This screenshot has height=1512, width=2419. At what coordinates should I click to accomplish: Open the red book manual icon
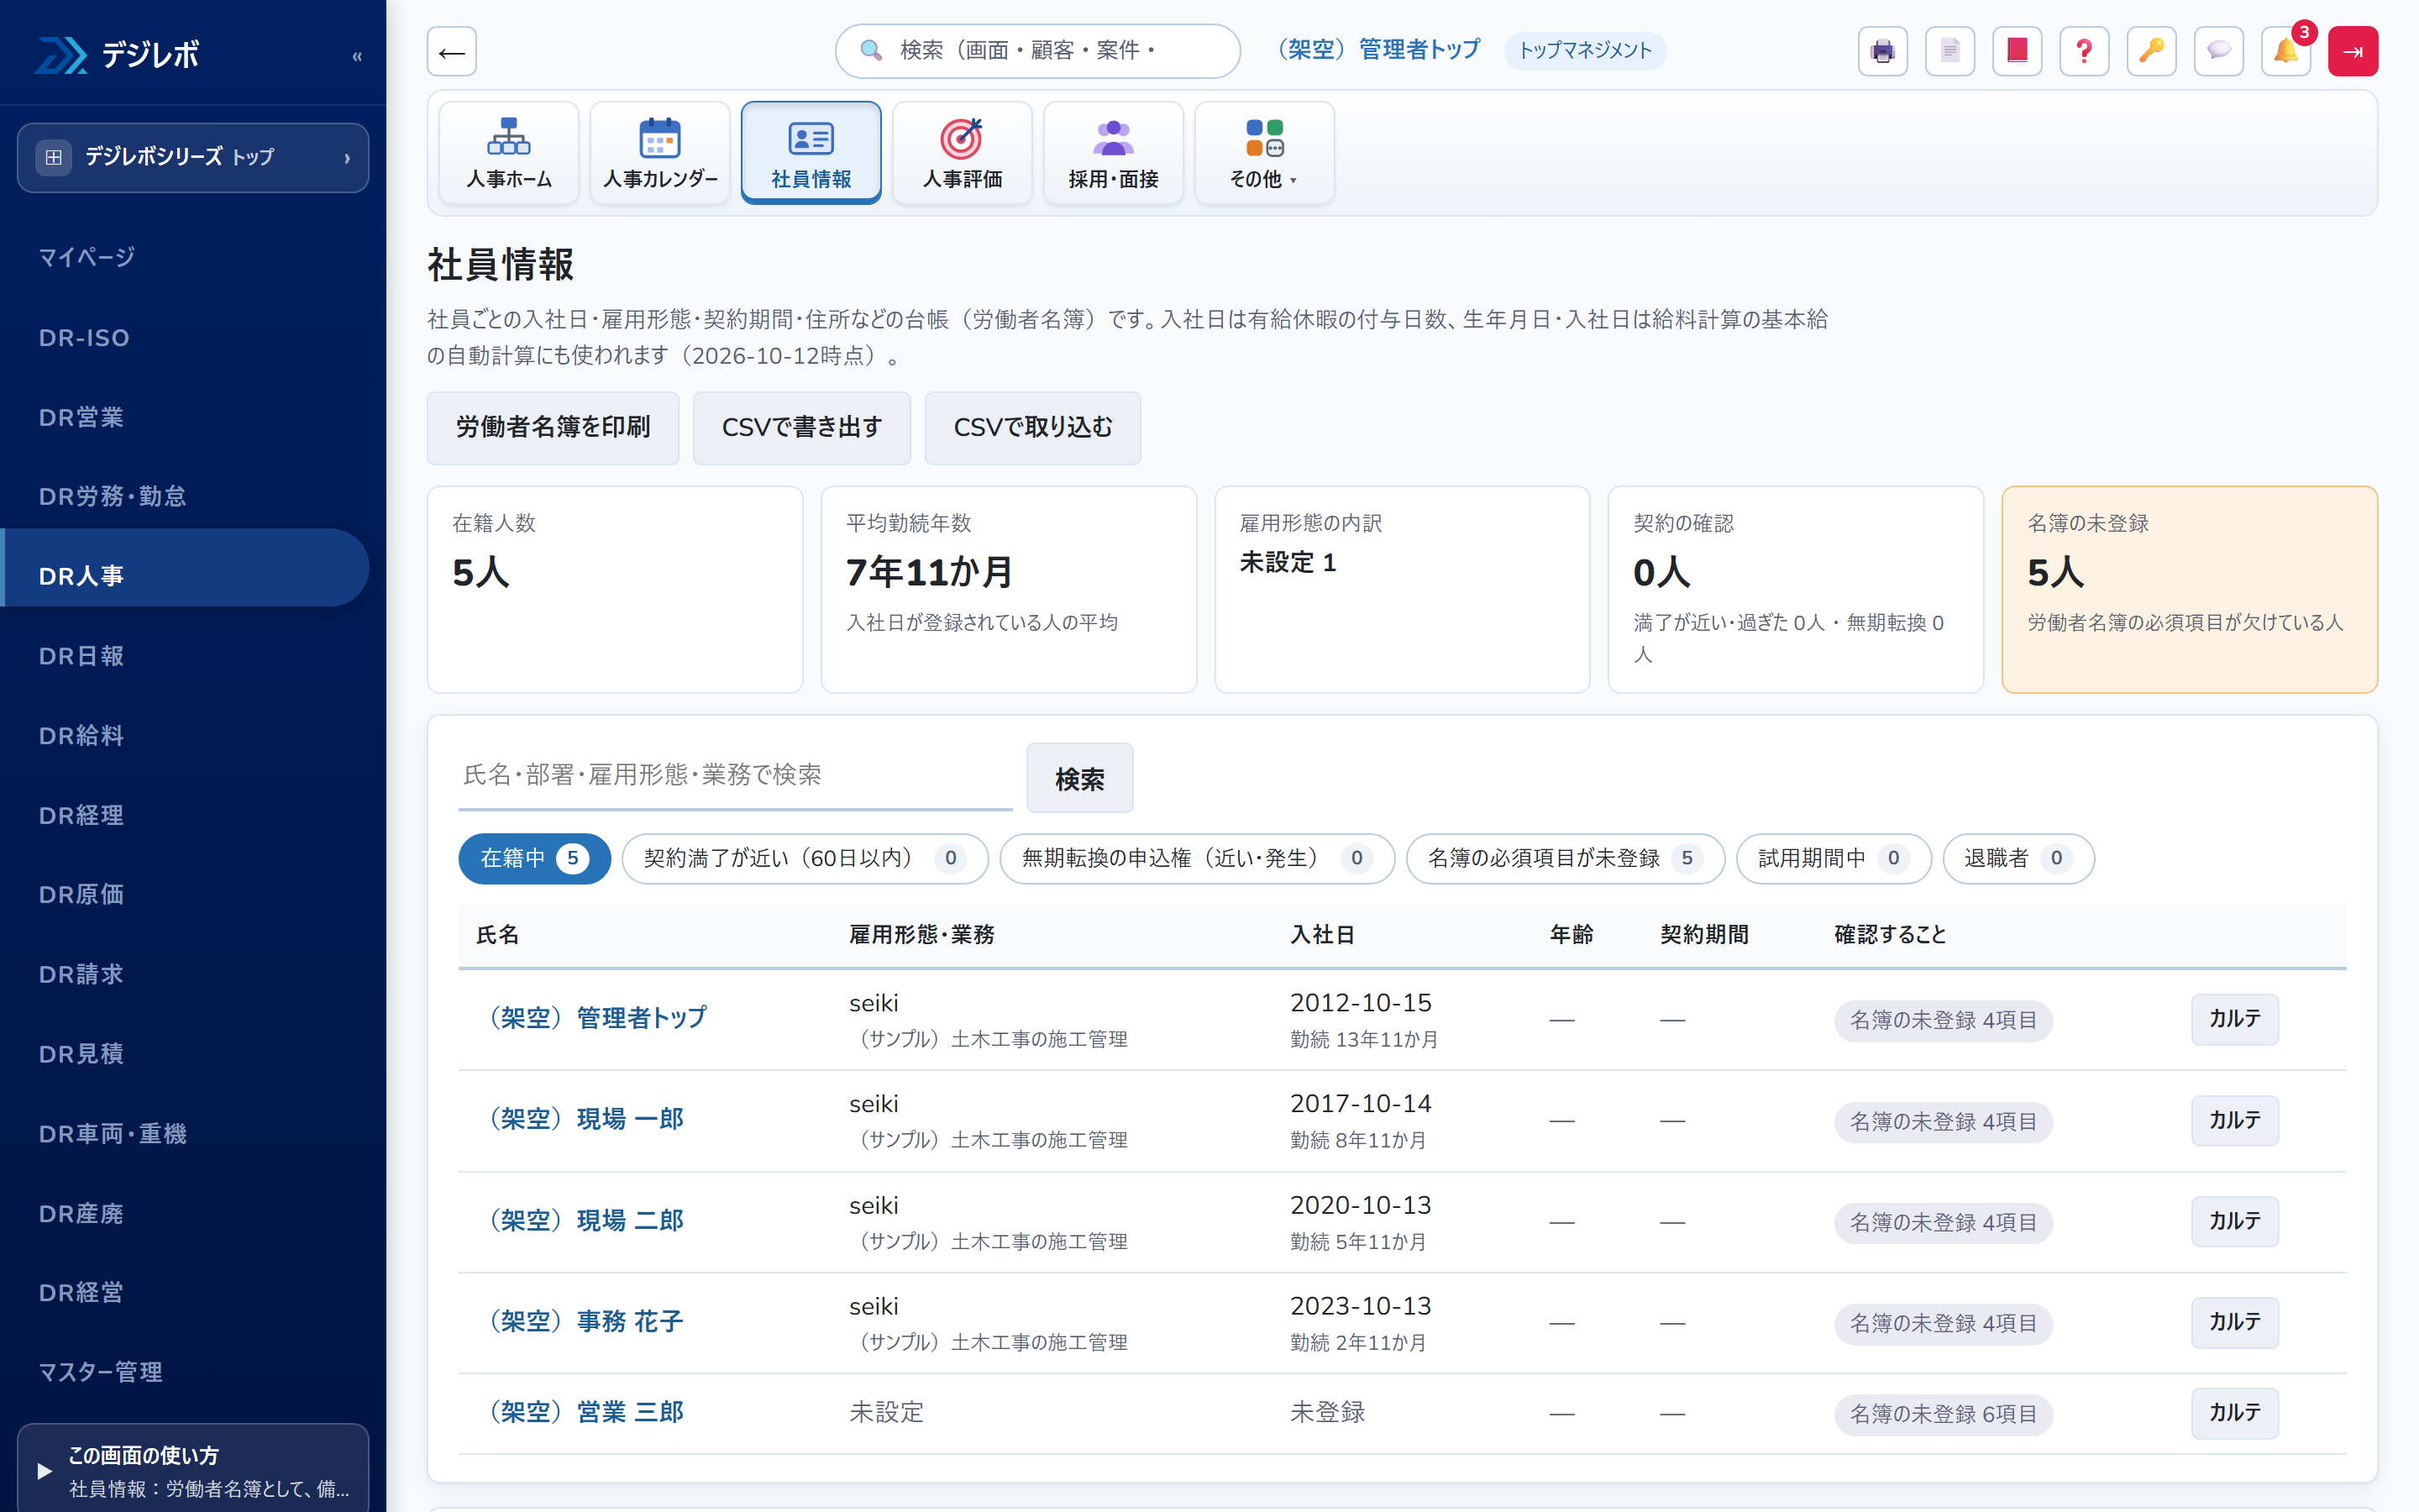pos(2018,51)
